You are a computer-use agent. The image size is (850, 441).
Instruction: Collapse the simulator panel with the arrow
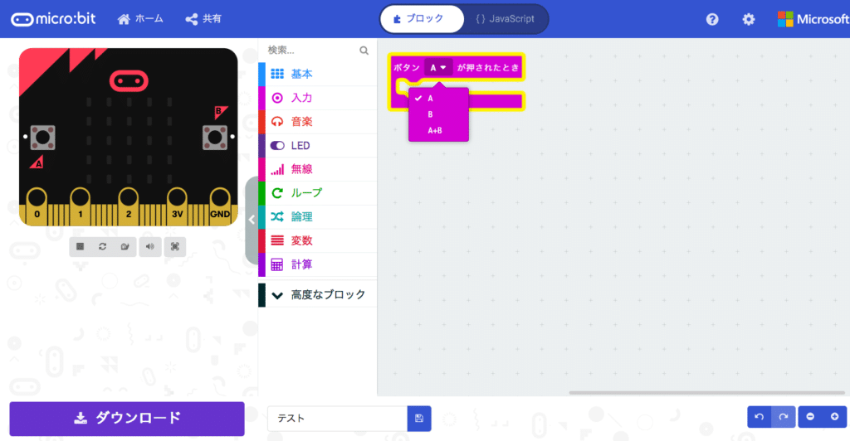tap(252, 220)
